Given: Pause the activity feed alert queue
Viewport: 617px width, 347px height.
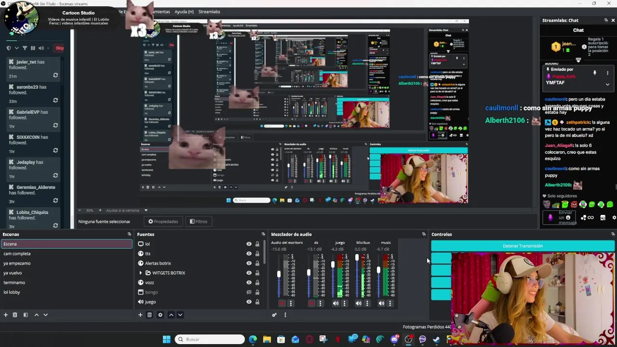Looking at the screenshot, I should pos(33,48).
